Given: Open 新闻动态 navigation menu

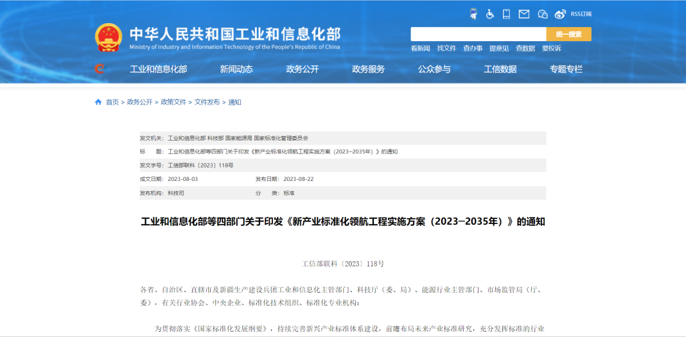Looking at the screenshot, I should coord(236,69).
